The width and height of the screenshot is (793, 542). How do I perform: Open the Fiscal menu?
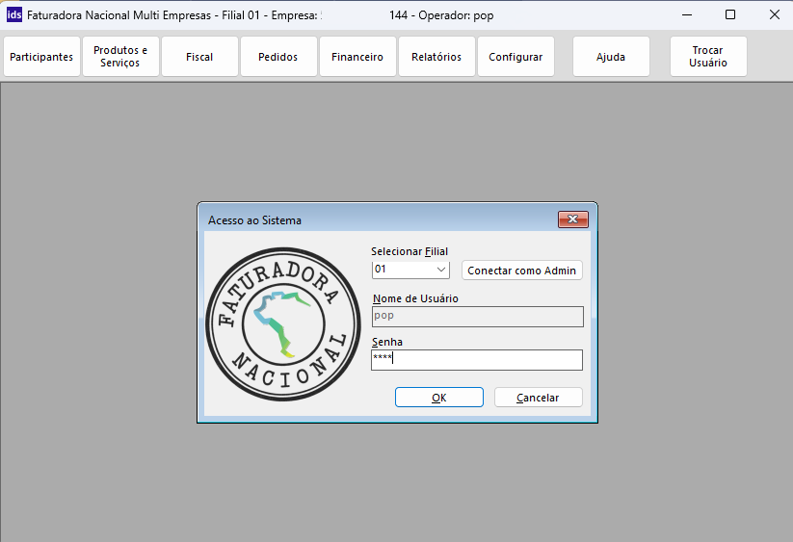tap(199, 57)
